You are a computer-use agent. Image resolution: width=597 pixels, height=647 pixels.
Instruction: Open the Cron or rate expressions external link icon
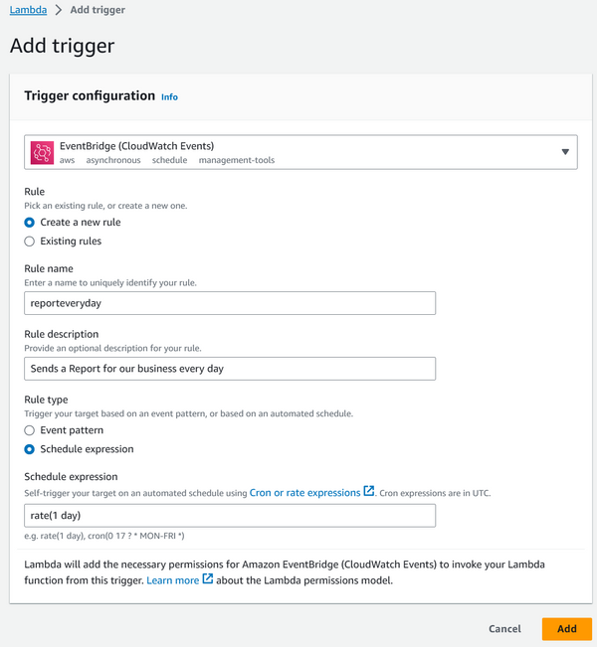point(368,491)
